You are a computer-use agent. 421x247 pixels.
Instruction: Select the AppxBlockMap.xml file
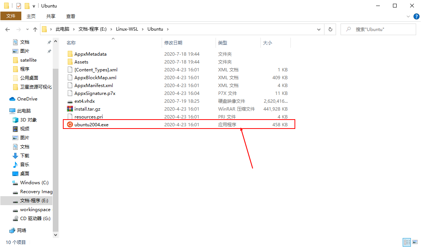[x=95, y=77]
